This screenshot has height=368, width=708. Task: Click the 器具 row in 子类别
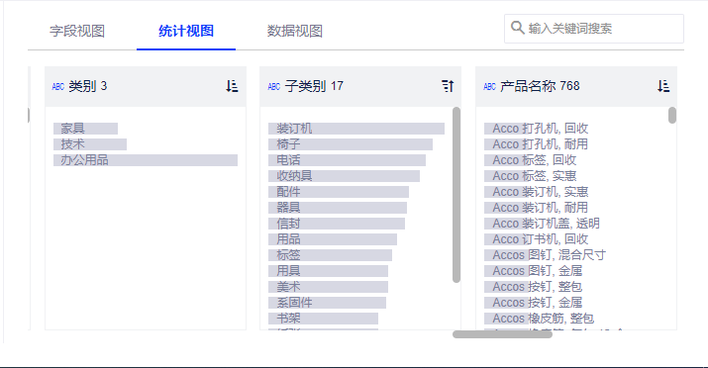(x=338, y=208)
